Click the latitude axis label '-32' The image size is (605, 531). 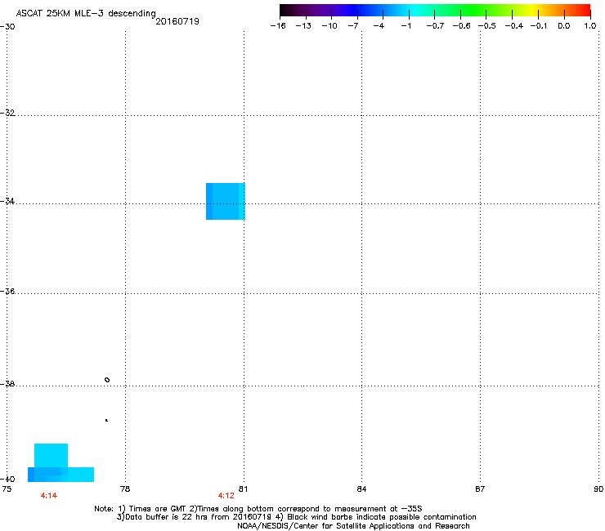click(x=7, y=113)
